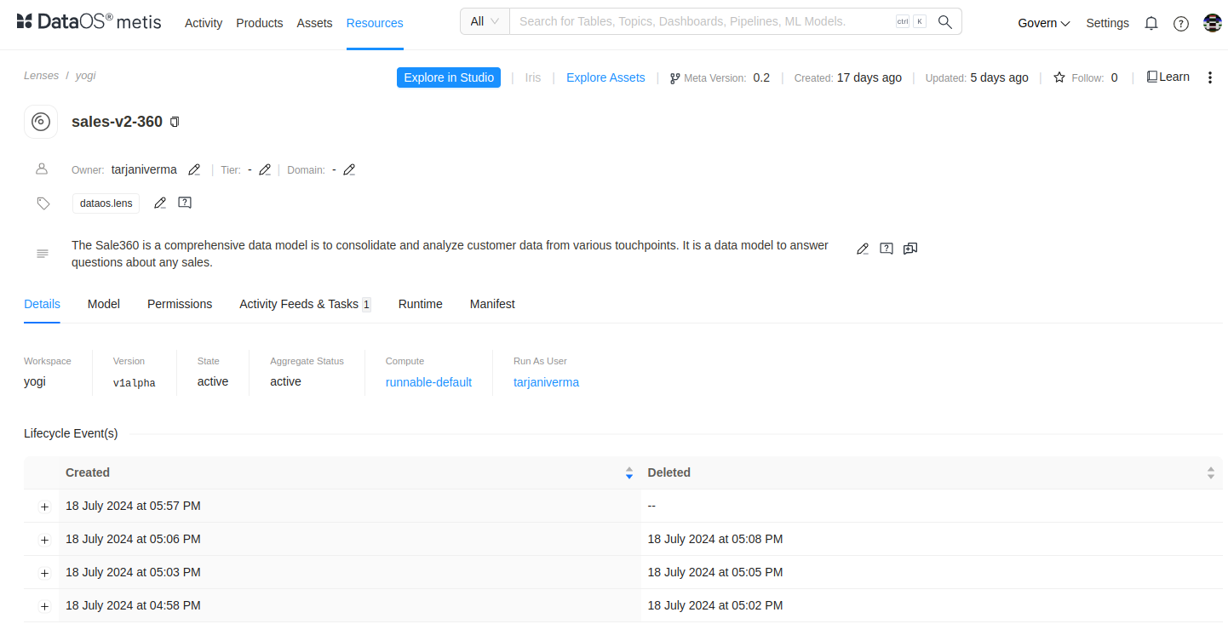The height and width of the screenshot is (624, 1228).
Task: Sort by the Deleted column arrows
Action: pyautogui.click(x=1211, y=472)
